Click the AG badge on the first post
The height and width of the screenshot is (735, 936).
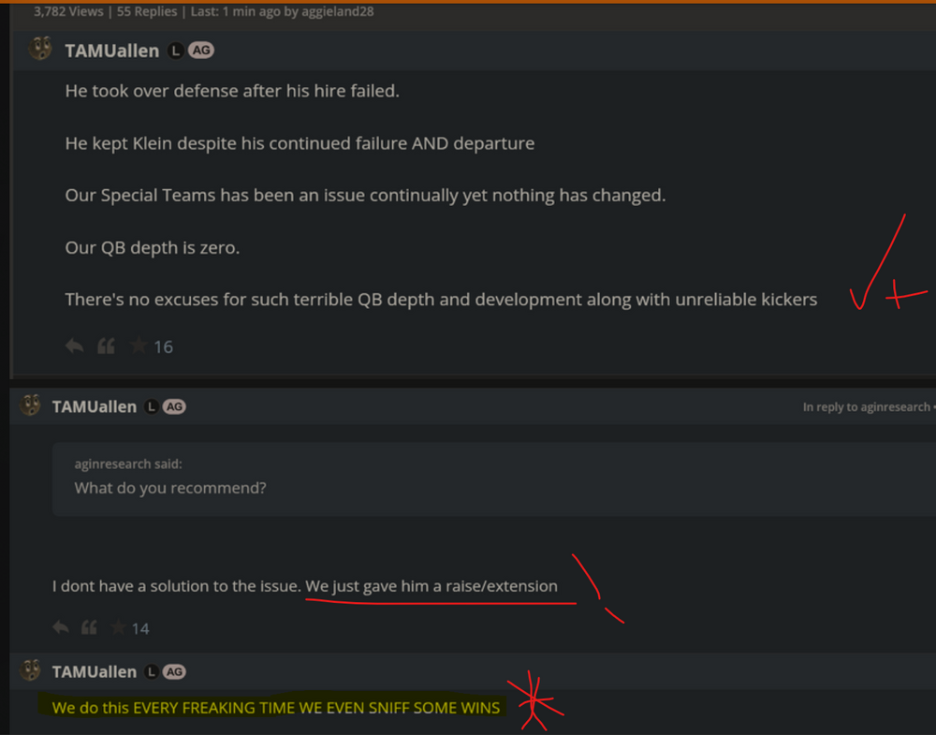[x=201, y=51]
